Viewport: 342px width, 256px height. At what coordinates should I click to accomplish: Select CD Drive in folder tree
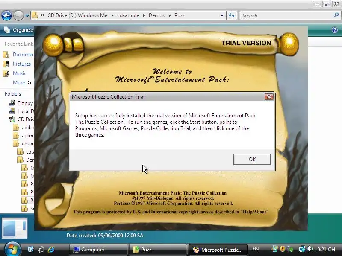point(22,119)
